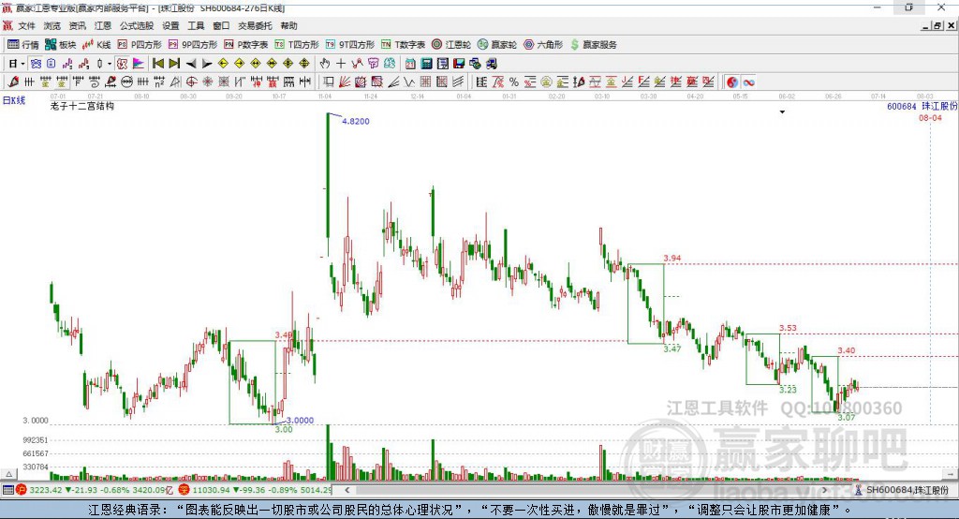The height and width of the screenshot is (519, 959).
Task: Open the 江恩轮 Gann wheel tool
Action: click(451, 45)
